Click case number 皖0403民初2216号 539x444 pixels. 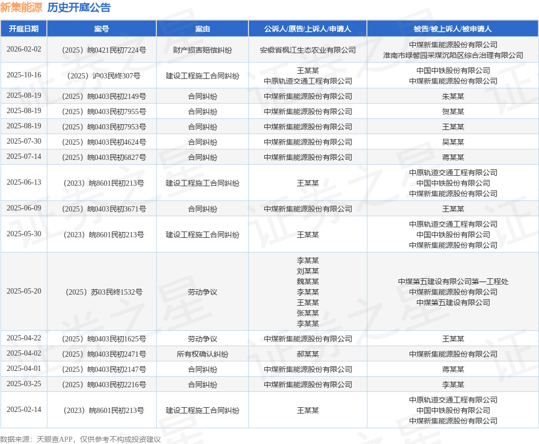coord(104,385)
